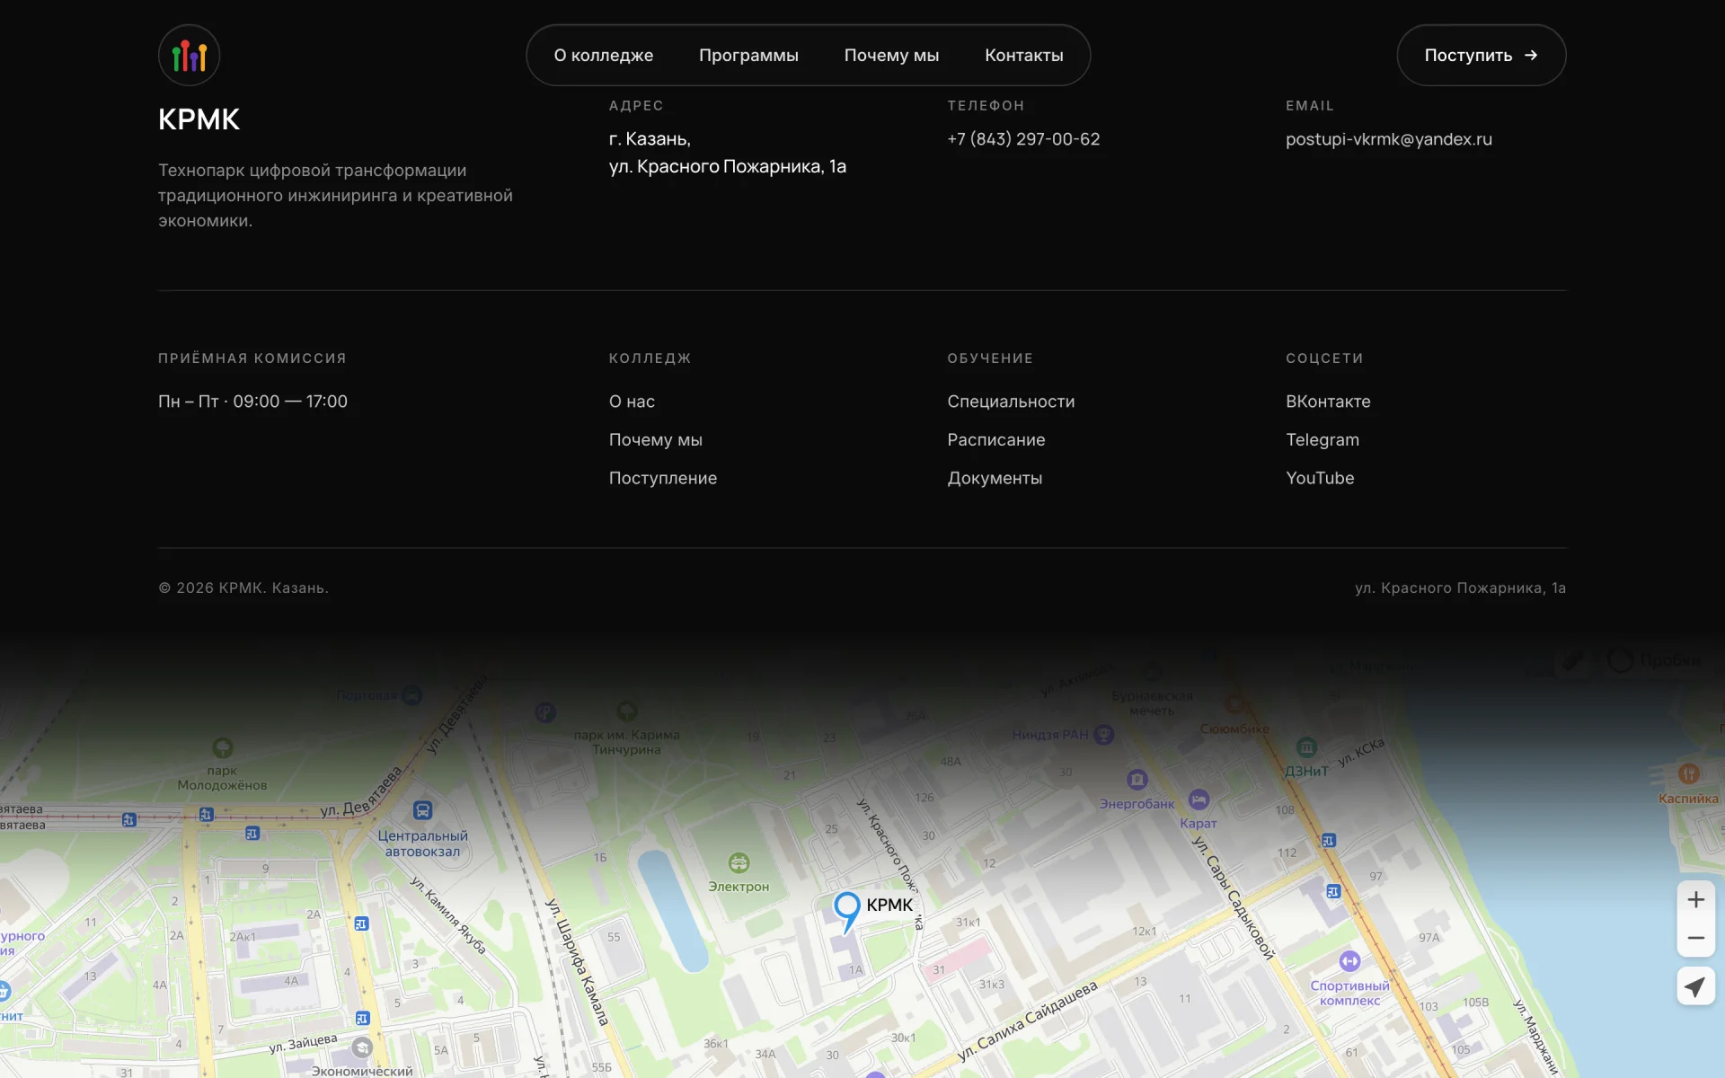The image size is (1725, 1078).
Task: Open Специальности link
Action: 1011,402
